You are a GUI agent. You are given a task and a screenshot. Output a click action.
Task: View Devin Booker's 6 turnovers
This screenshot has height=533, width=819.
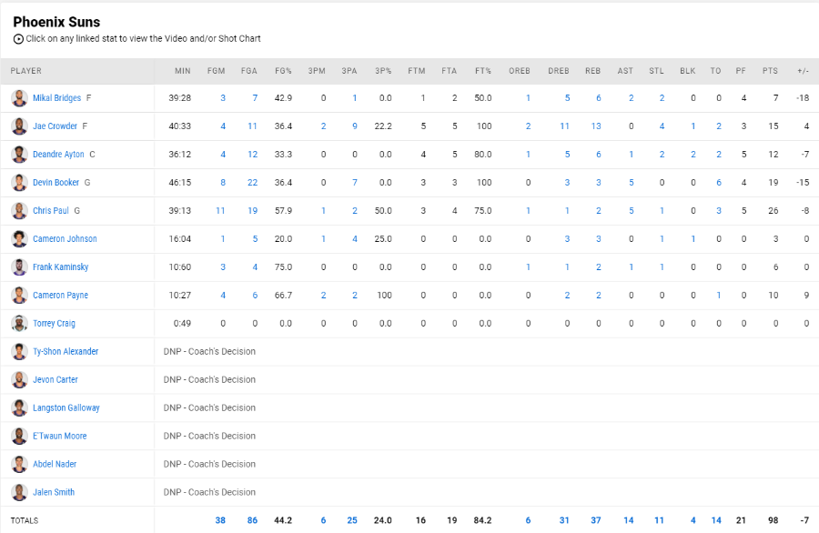719,183
